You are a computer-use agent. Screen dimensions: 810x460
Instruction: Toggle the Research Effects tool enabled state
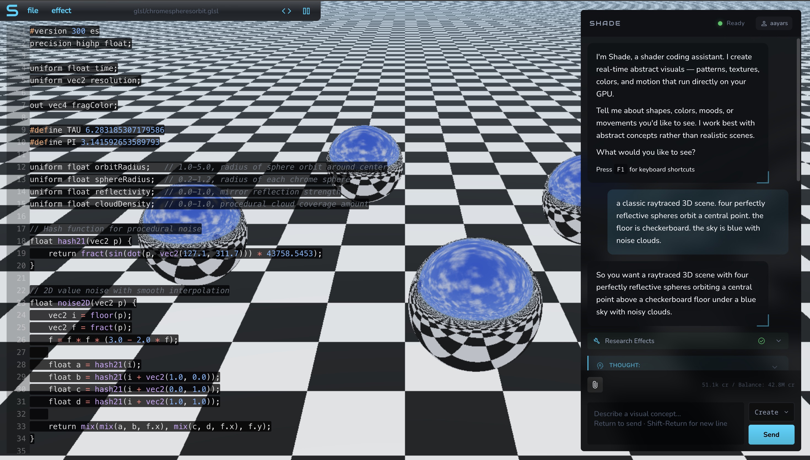tap(762, 341)
